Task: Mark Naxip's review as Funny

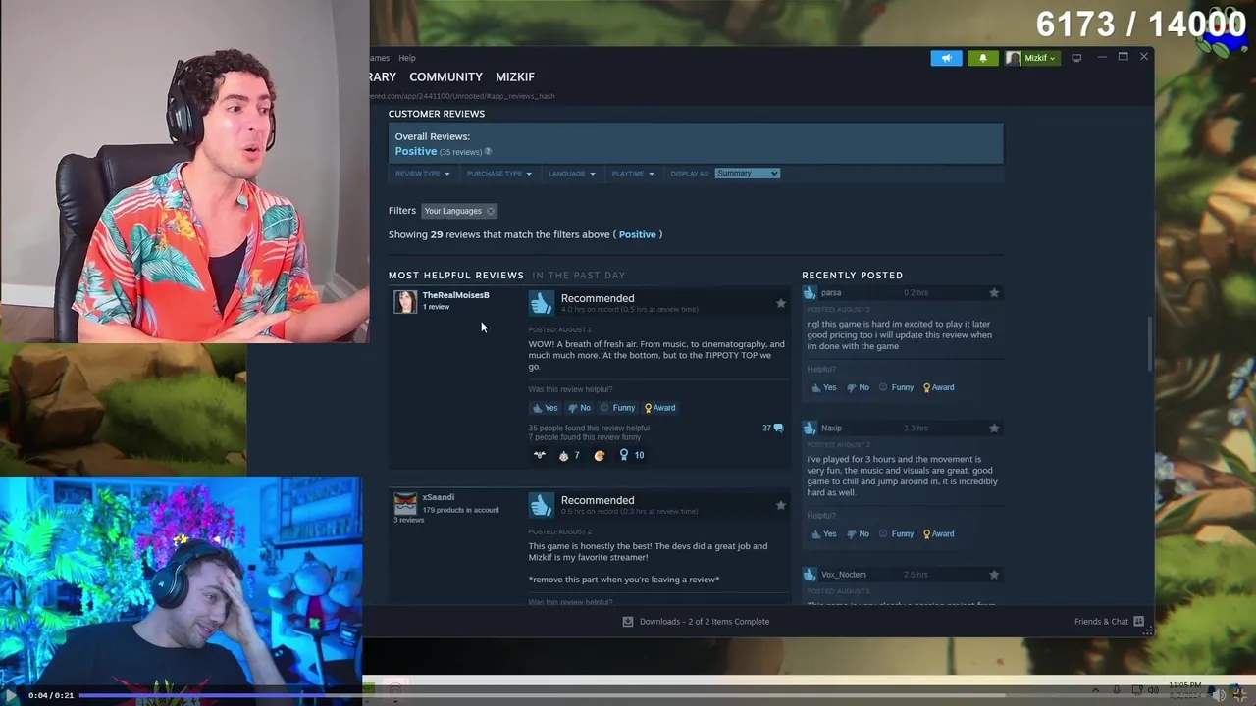Action: [896, 534]
